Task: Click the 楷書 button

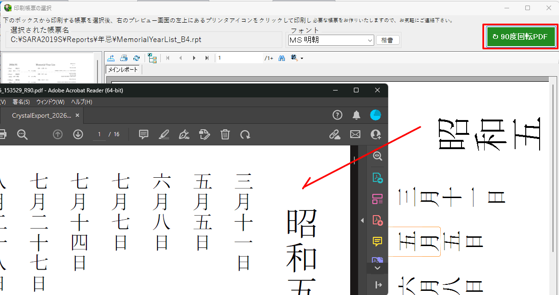Action: [x=388, y=40]
